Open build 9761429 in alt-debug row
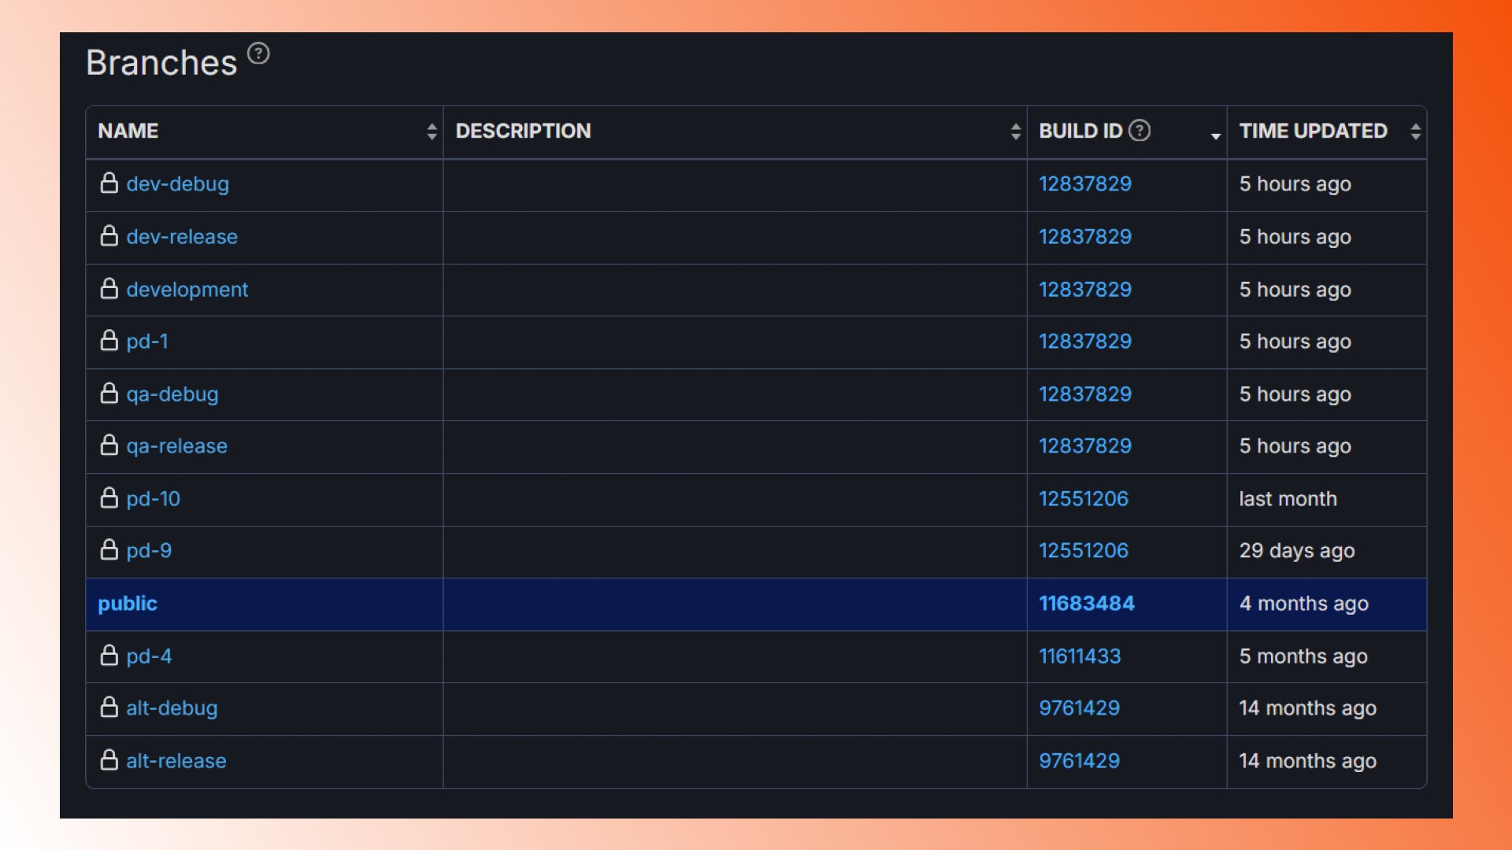1512x850 pixels. [x=1079, y=708]
